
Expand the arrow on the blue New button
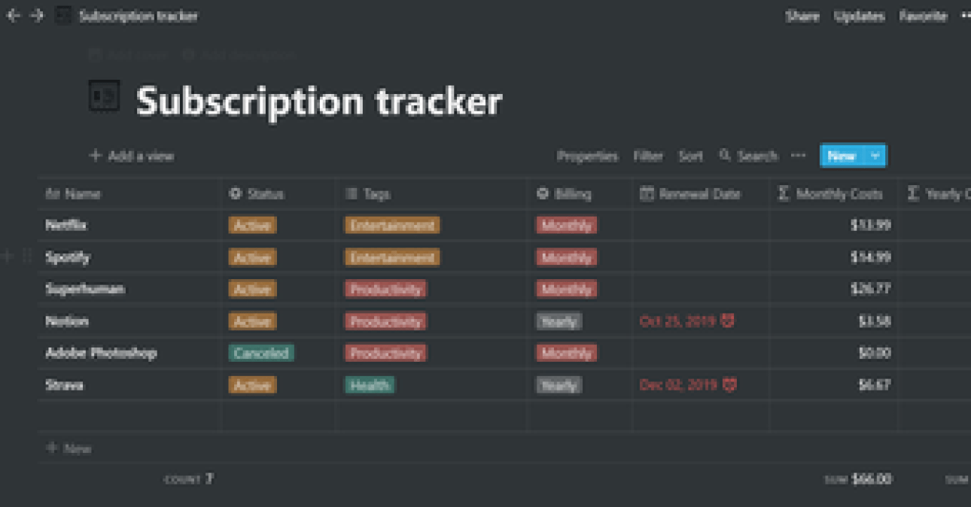(875, 156)
